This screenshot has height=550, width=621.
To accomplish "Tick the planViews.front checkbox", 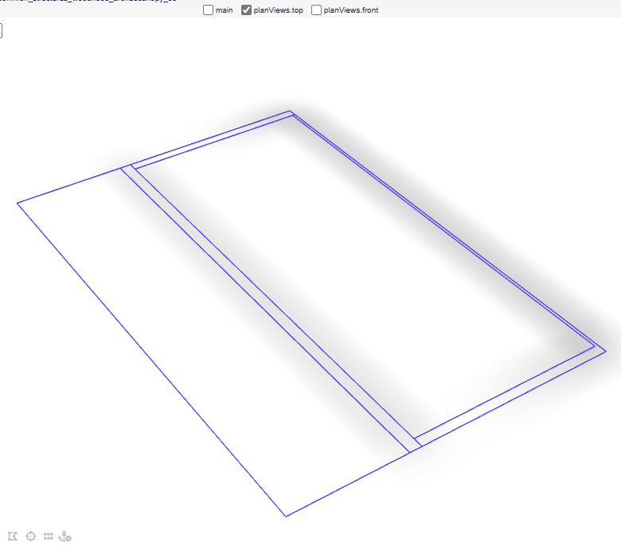I will (317, 10).
